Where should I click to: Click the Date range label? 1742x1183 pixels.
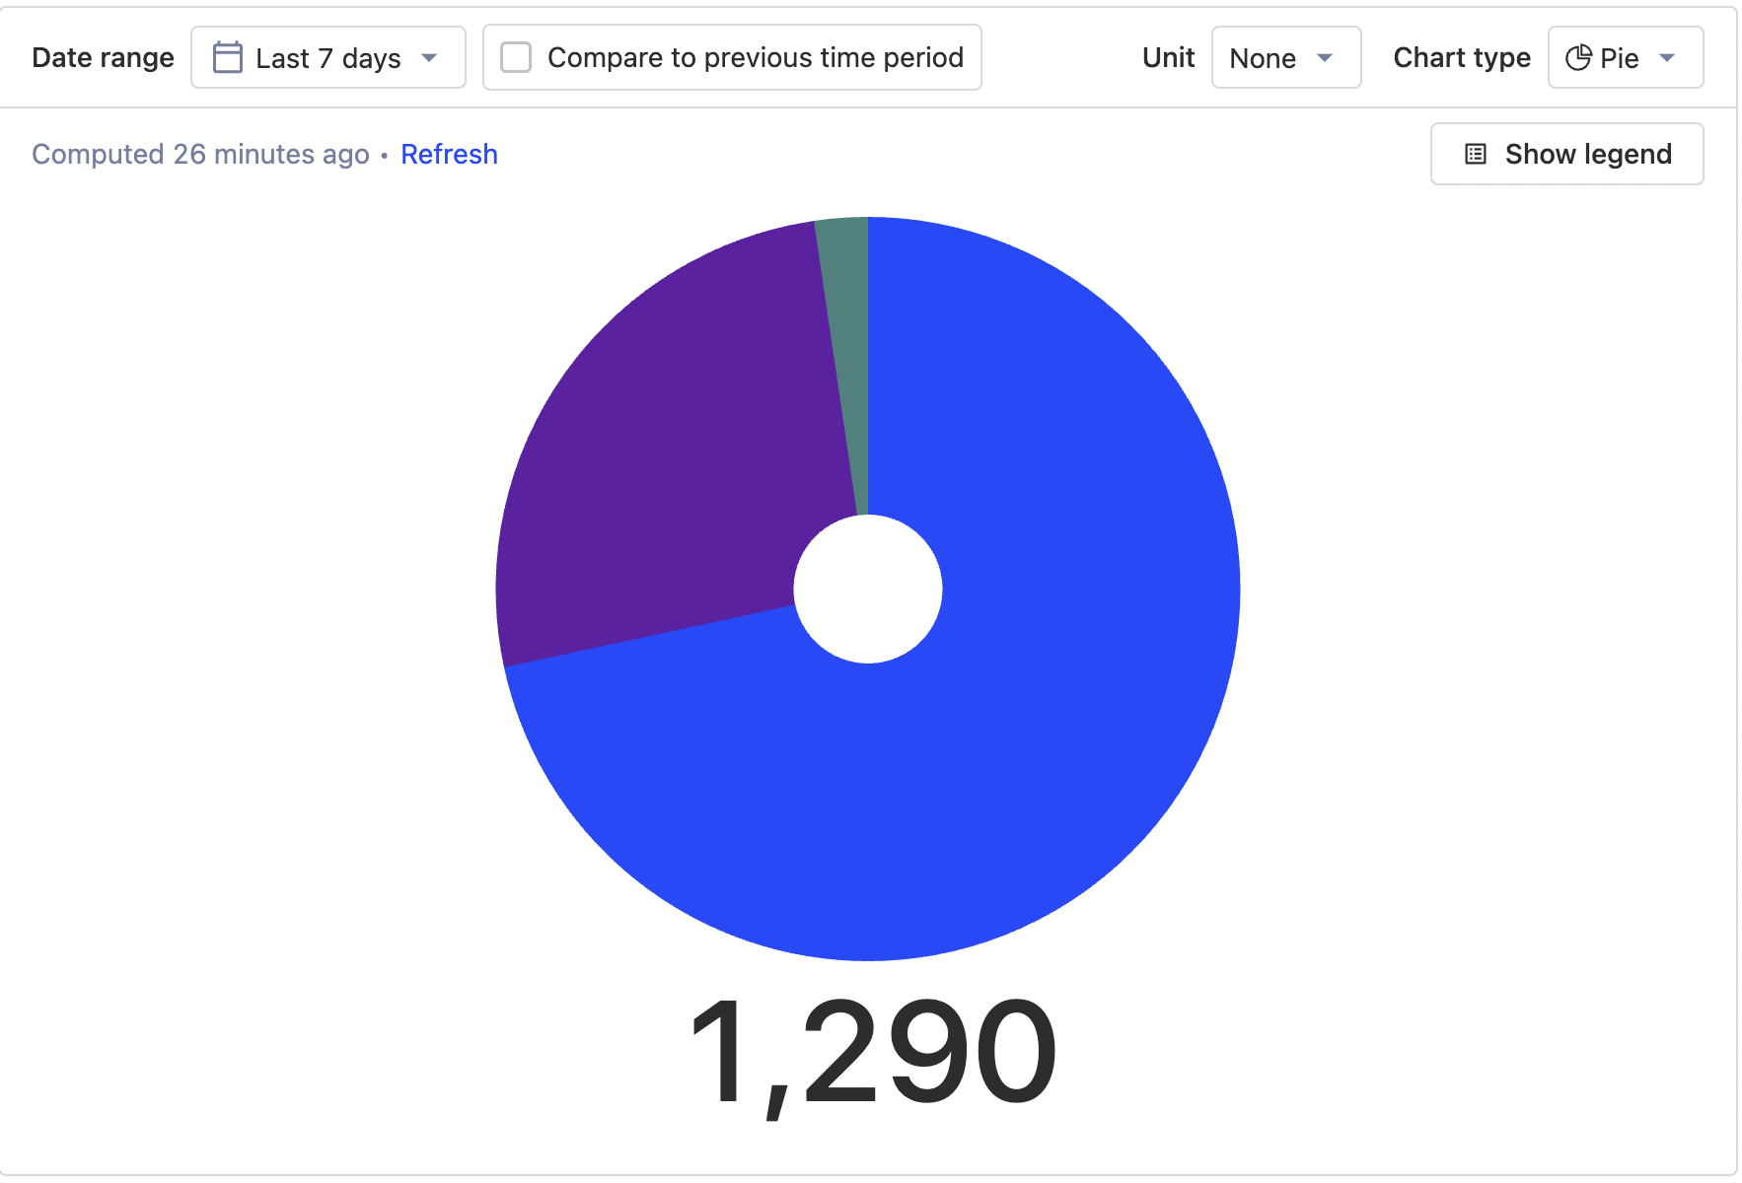coord(103,58)
